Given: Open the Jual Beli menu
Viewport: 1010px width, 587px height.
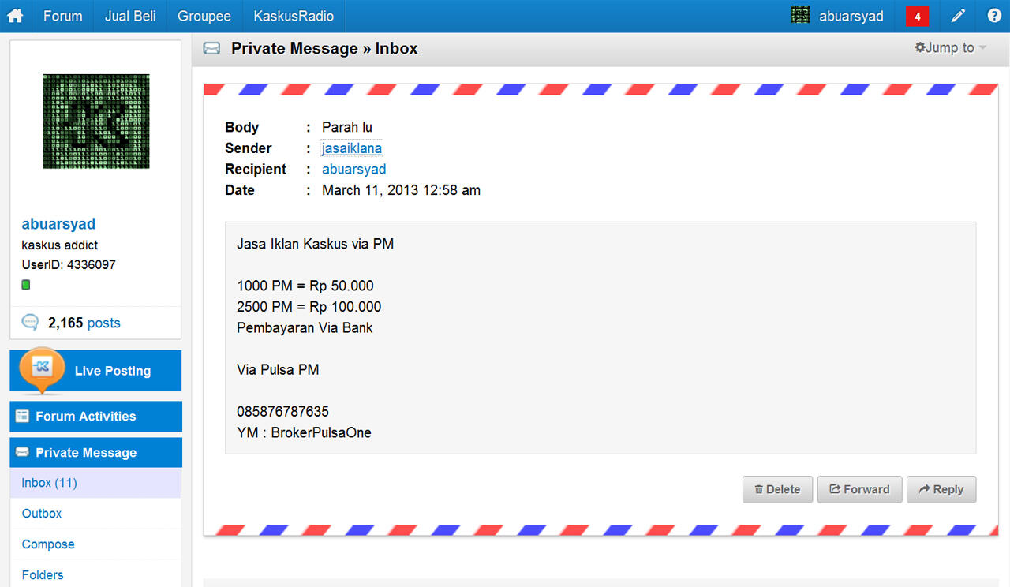Looking at the screenshot, I should (130, 16).
